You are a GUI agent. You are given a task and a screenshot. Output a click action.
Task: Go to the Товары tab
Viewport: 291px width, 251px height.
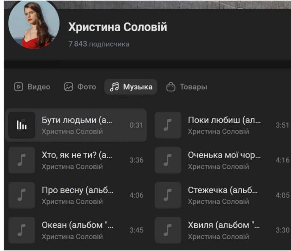pyautogui.click(x=187, y=87)
